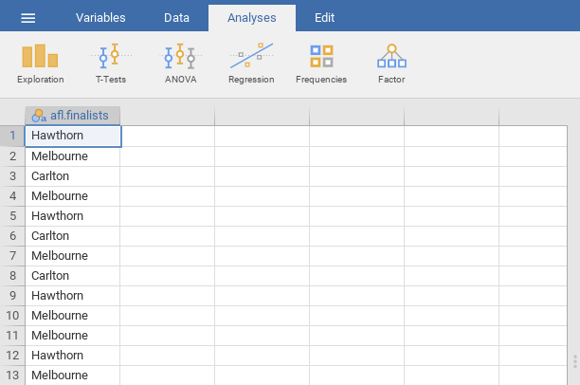Open the ANOVA analyses menu

tap(180, 64)
